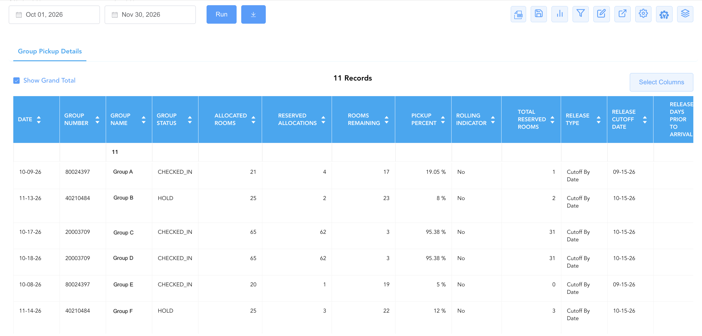Viewport: 702px width, 336px height.
Task: Open the settings gear icon
Action: 643,14
